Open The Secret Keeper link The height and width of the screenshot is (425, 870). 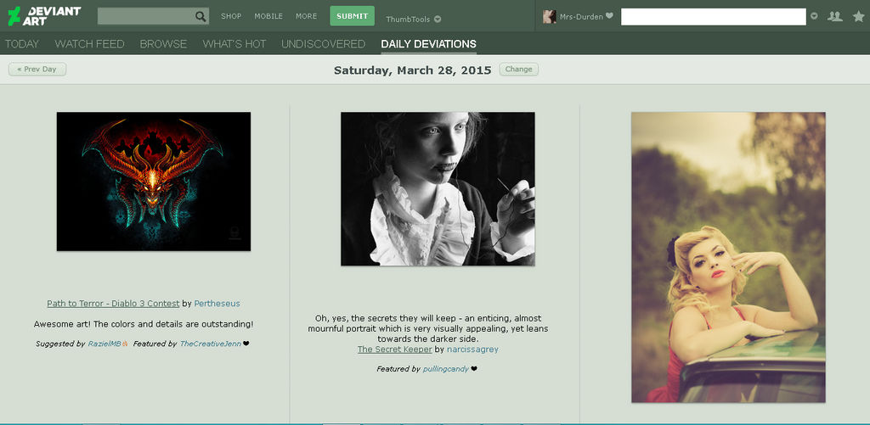click(394, 350)
